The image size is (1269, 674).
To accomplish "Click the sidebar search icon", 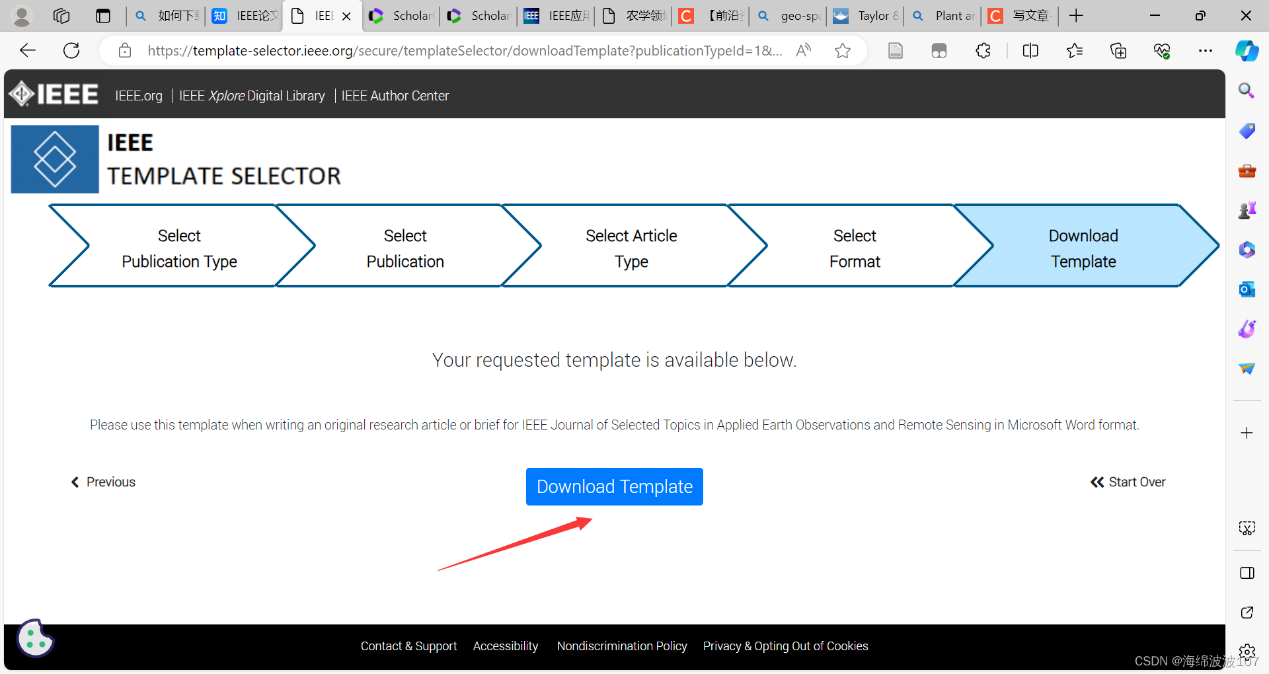I will (x=1247, y=91).
